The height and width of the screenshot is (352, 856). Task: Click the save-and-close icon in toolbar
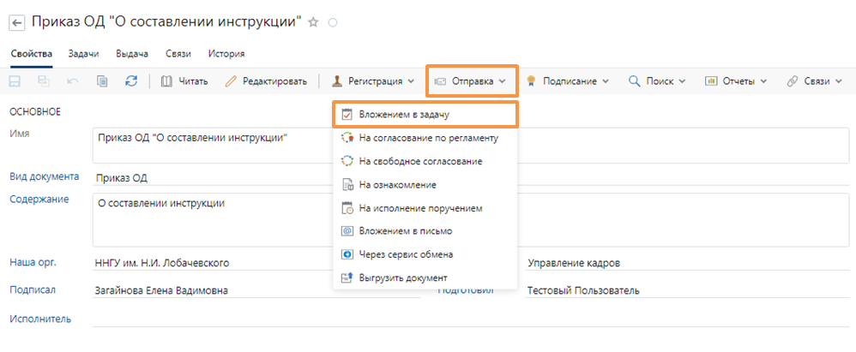(x=44, y=81)
